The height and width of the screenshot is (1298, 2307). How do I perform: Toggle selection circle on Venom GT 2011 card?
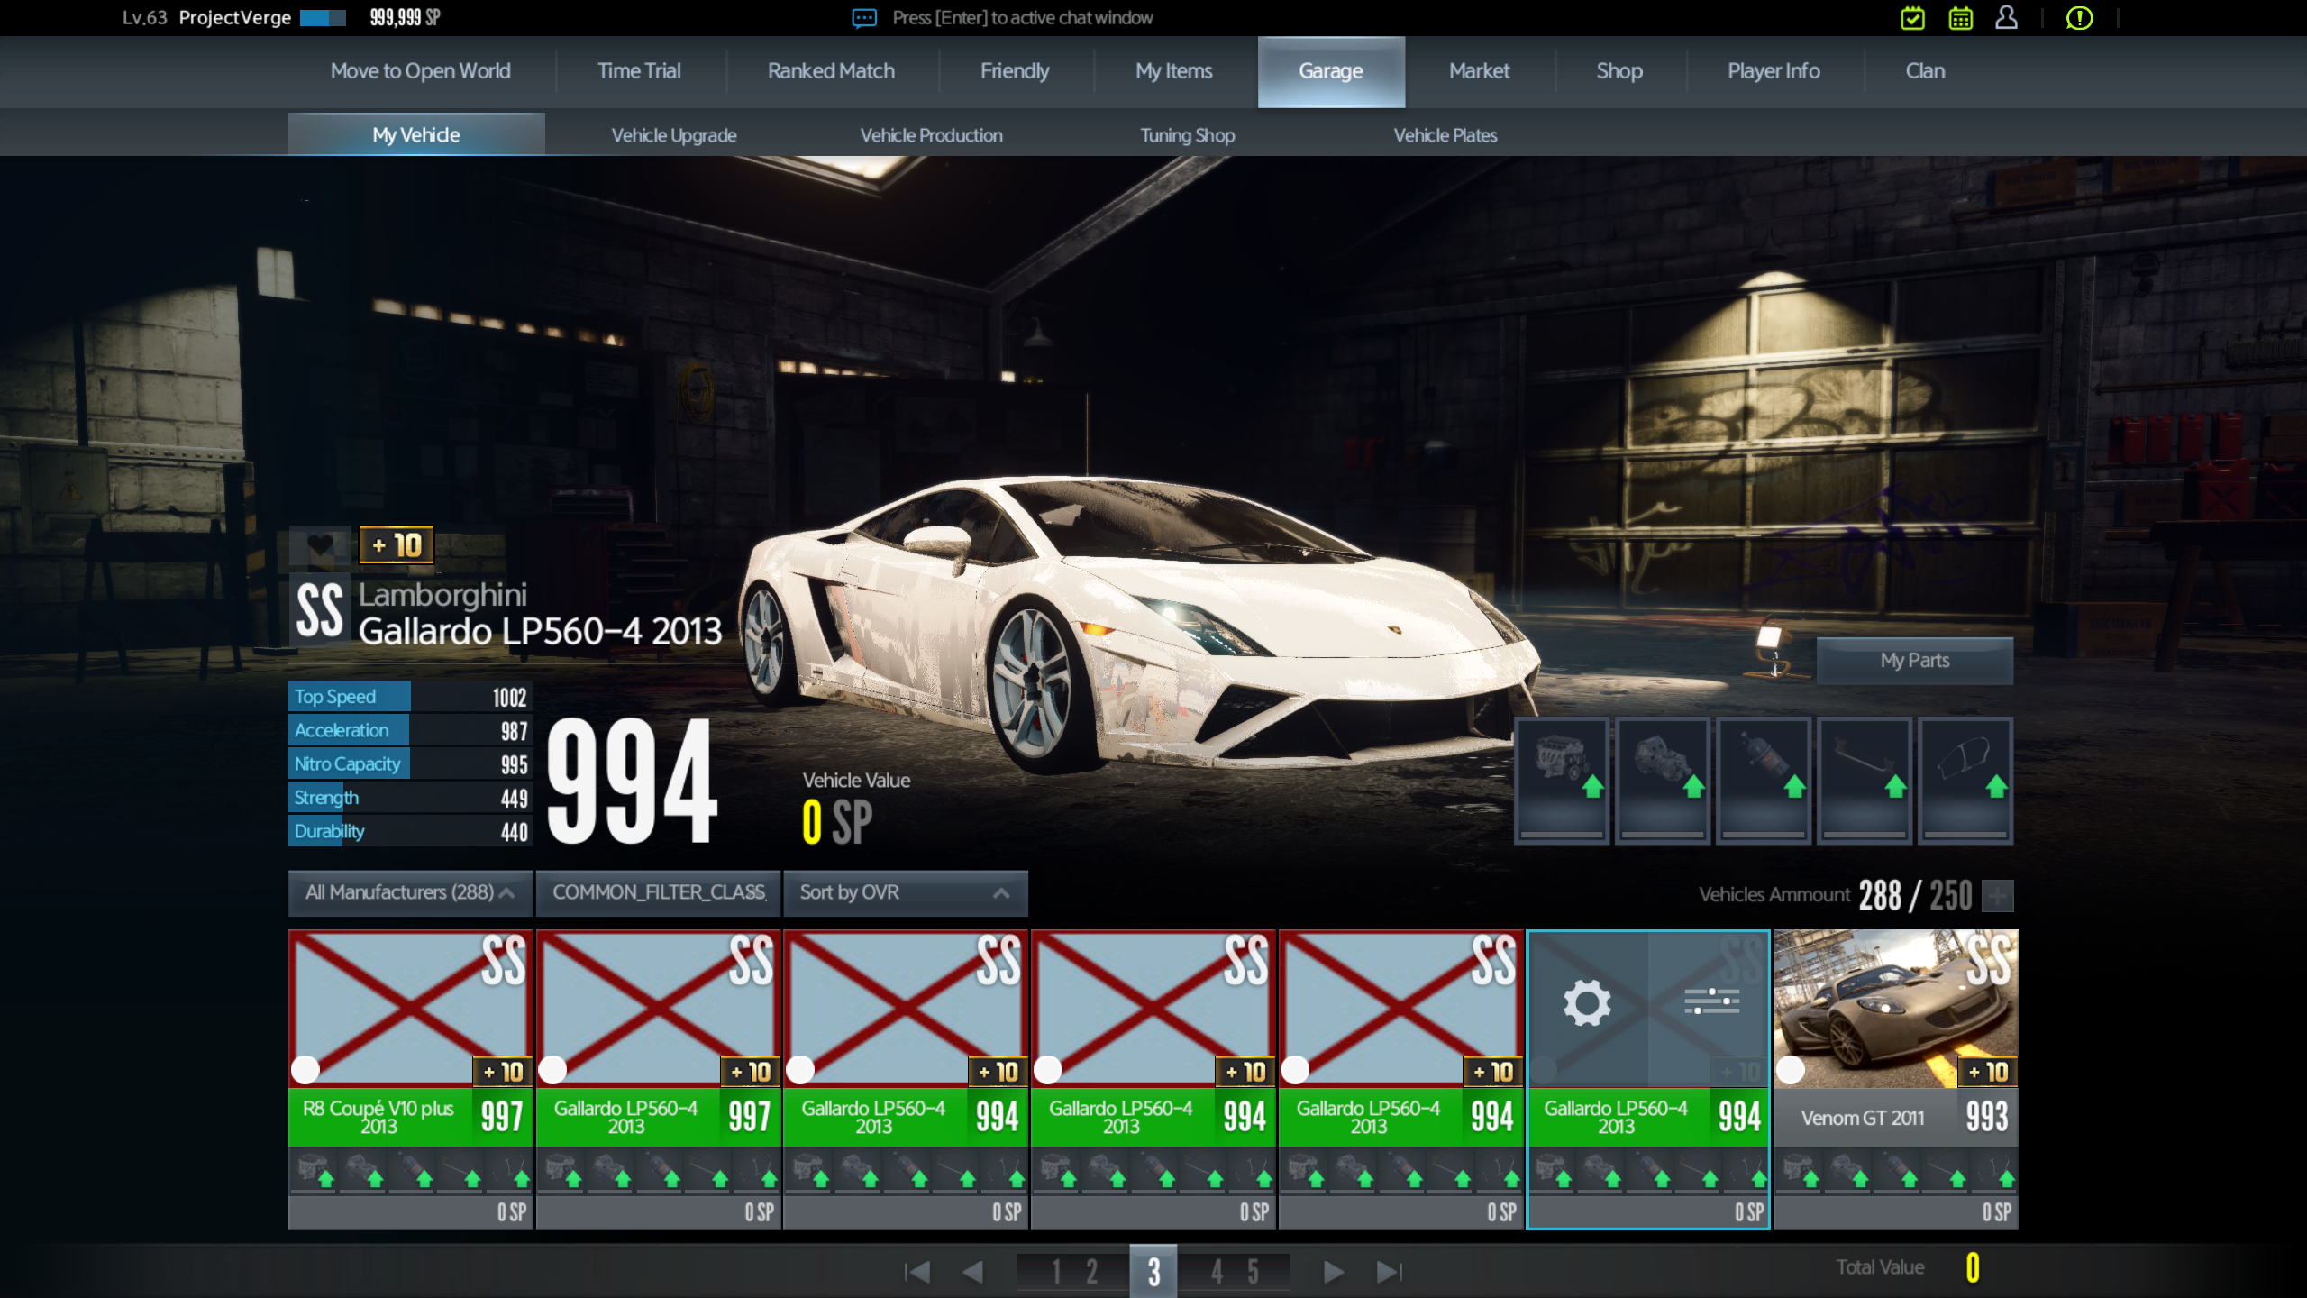click(x=1791, y=1070)
